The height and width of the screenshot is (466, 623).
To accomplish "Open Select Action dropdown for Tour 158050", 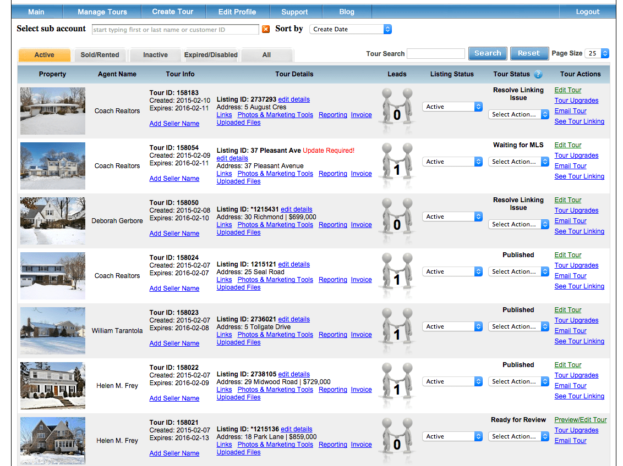I will (x=518, y=224).
